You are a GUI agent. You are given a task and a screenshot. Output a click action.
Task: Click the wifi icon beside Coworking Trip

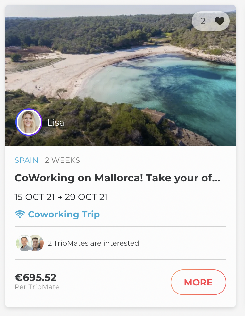20,214
